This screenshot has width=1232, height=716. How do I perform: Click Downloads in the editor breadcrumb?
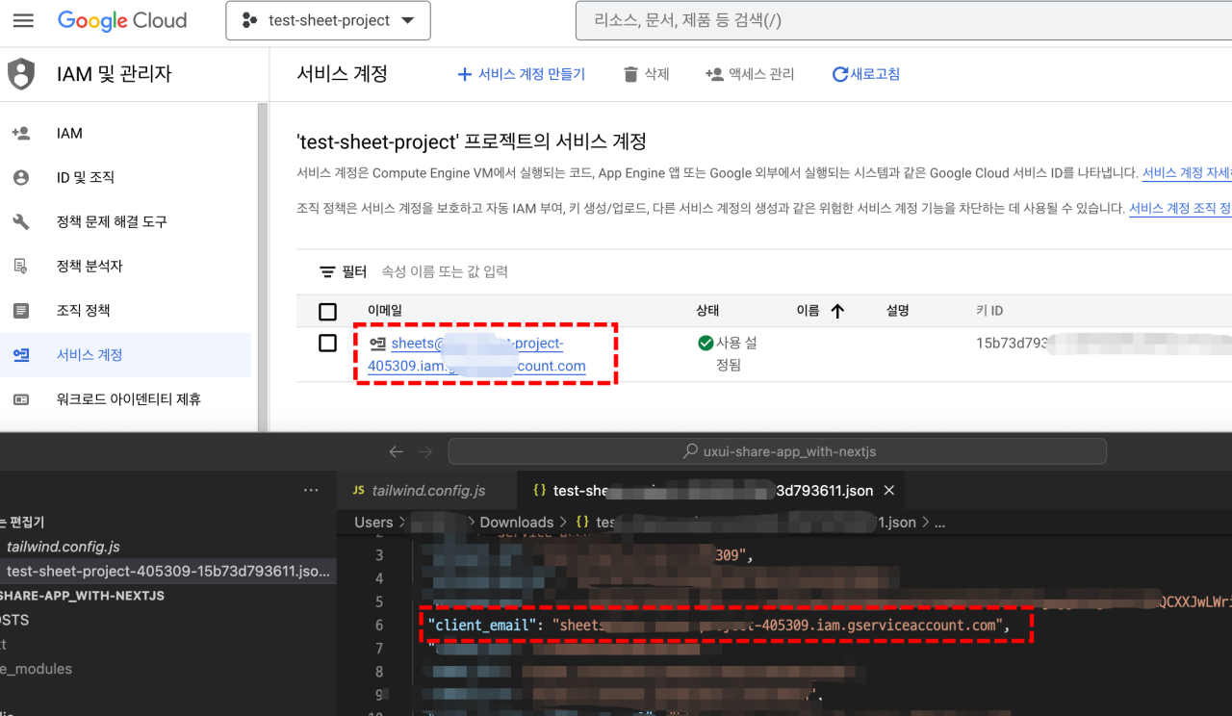click(x=517, y=522)
